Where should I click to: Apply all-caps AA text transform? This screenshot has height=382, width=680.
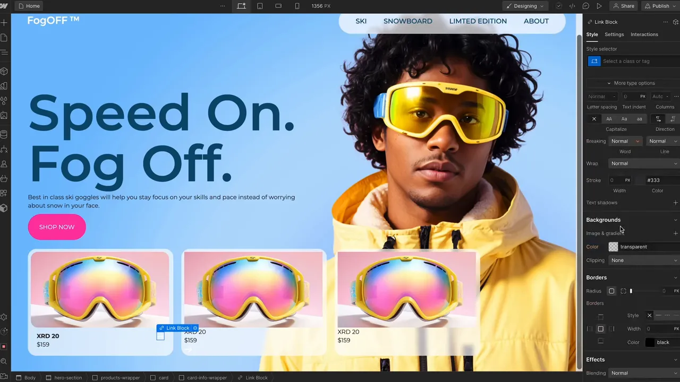click(609, 119)
